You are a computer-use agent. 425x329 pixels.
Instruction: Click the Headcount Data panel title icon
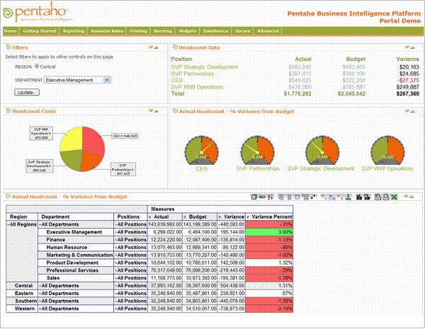[175, 47]
